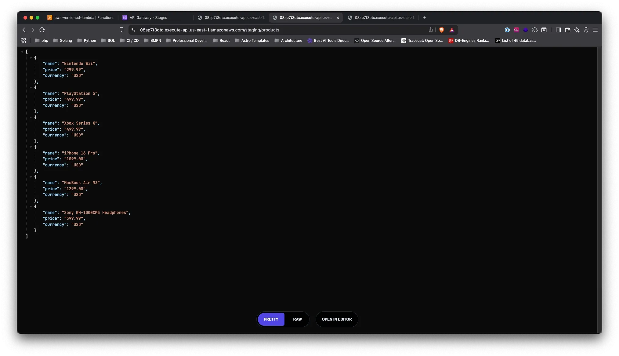Image resolution: width=619 pixels, height=356 pixels.
Task: Bookmark this page with the bookmark icon
Action: tap(121, 30)
